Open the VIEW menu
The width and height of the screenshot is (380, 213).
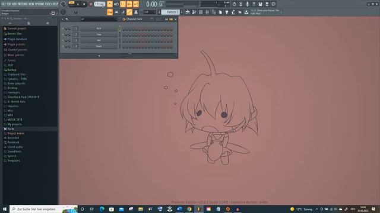click(x=31, y=4)
